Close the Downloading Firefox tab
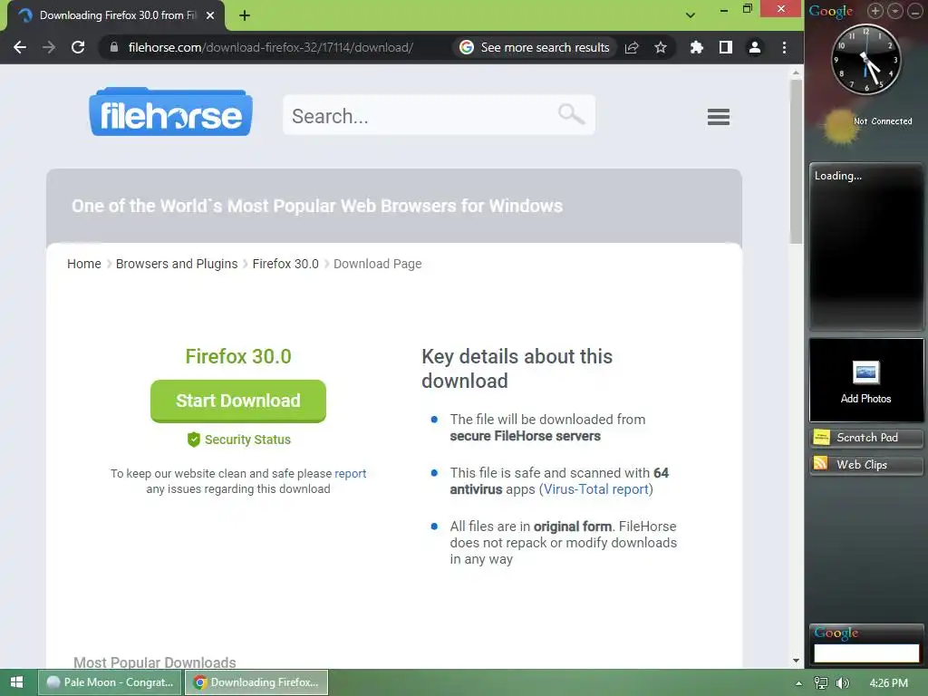The height and width of the screenshot is (696, 928). point(210,15)
